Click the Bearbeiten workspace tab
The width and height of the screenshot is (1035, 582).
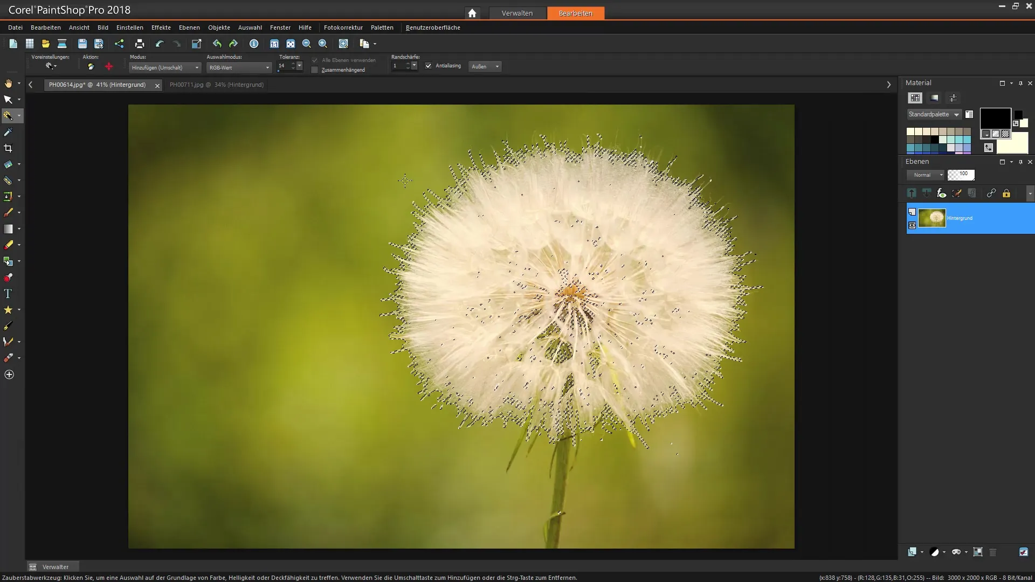click(x=576, y=13)
